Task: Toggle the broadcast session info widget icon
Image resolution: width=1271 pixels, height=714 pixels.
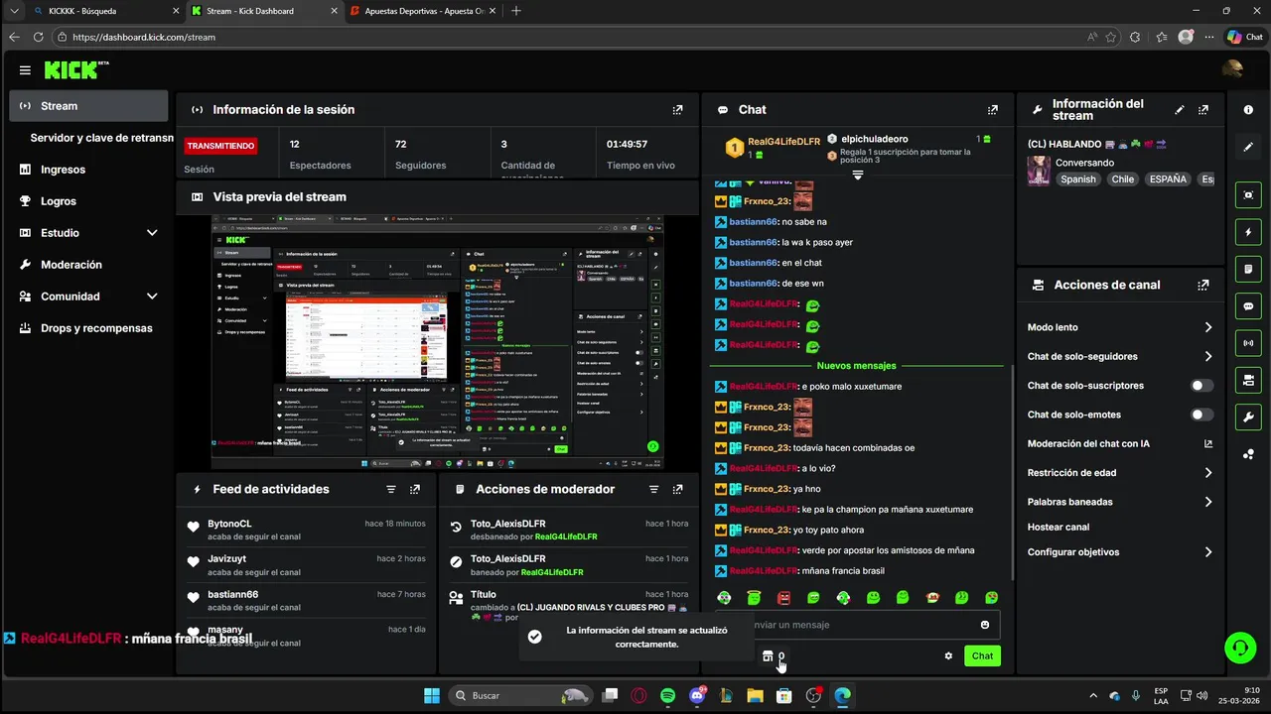Action: point(1248,343)
